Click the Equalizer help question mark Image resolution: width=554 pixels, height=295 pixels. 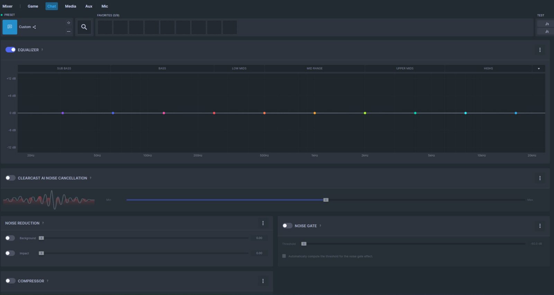pyautogui.click(x=42, y=50)
